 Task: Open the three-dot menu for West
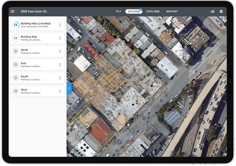pos(60,91)
